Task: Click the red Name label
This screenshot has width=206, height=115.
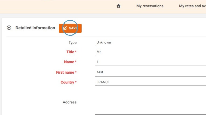Action: pyautogui.click(x=70, y=62)
